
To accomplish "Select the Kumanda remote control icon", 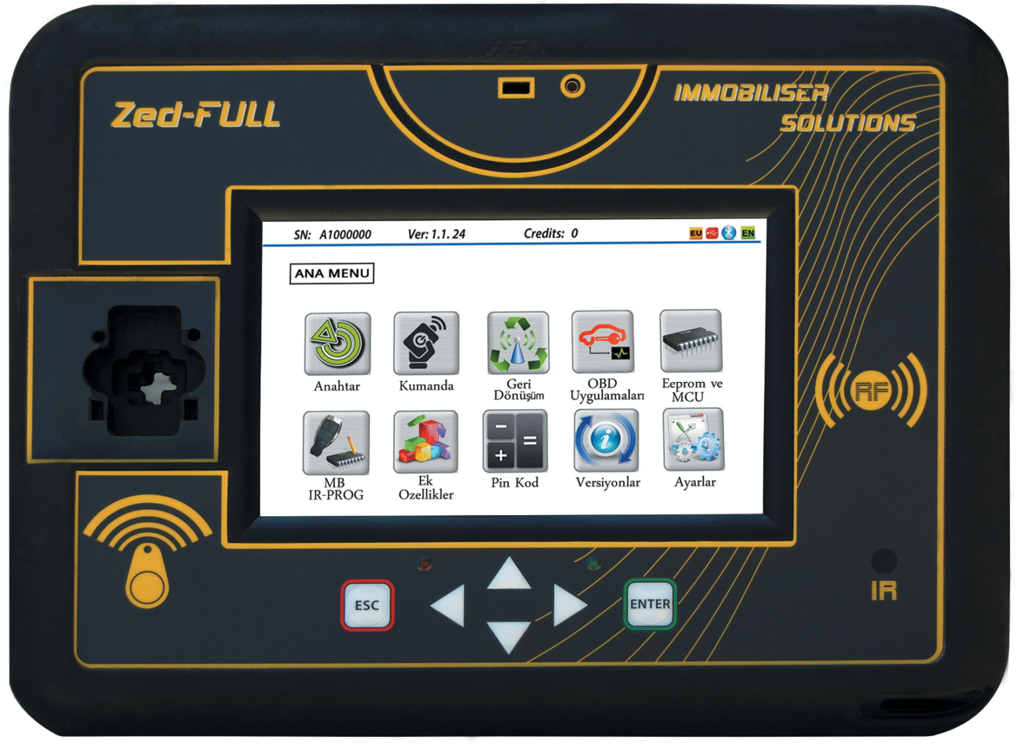I will (426, 344).
